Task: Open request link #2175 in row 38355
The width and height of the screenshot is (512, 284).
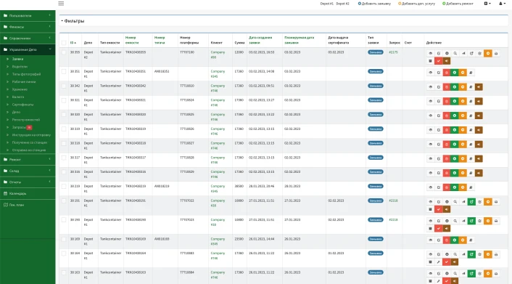Action: [393, 52]
